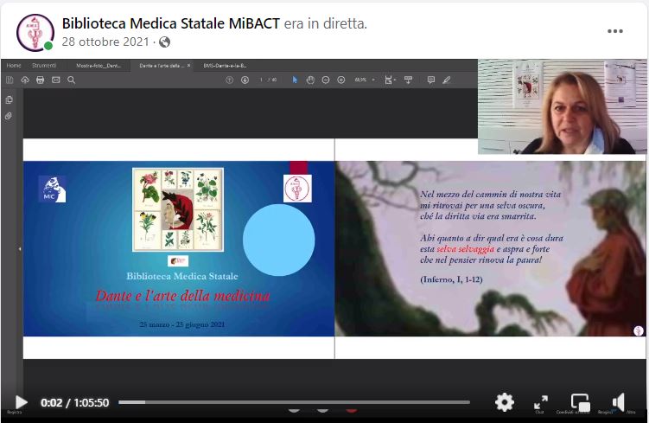Enter fullscreen video mode
649x423 pixels.
tap(541, 402)
